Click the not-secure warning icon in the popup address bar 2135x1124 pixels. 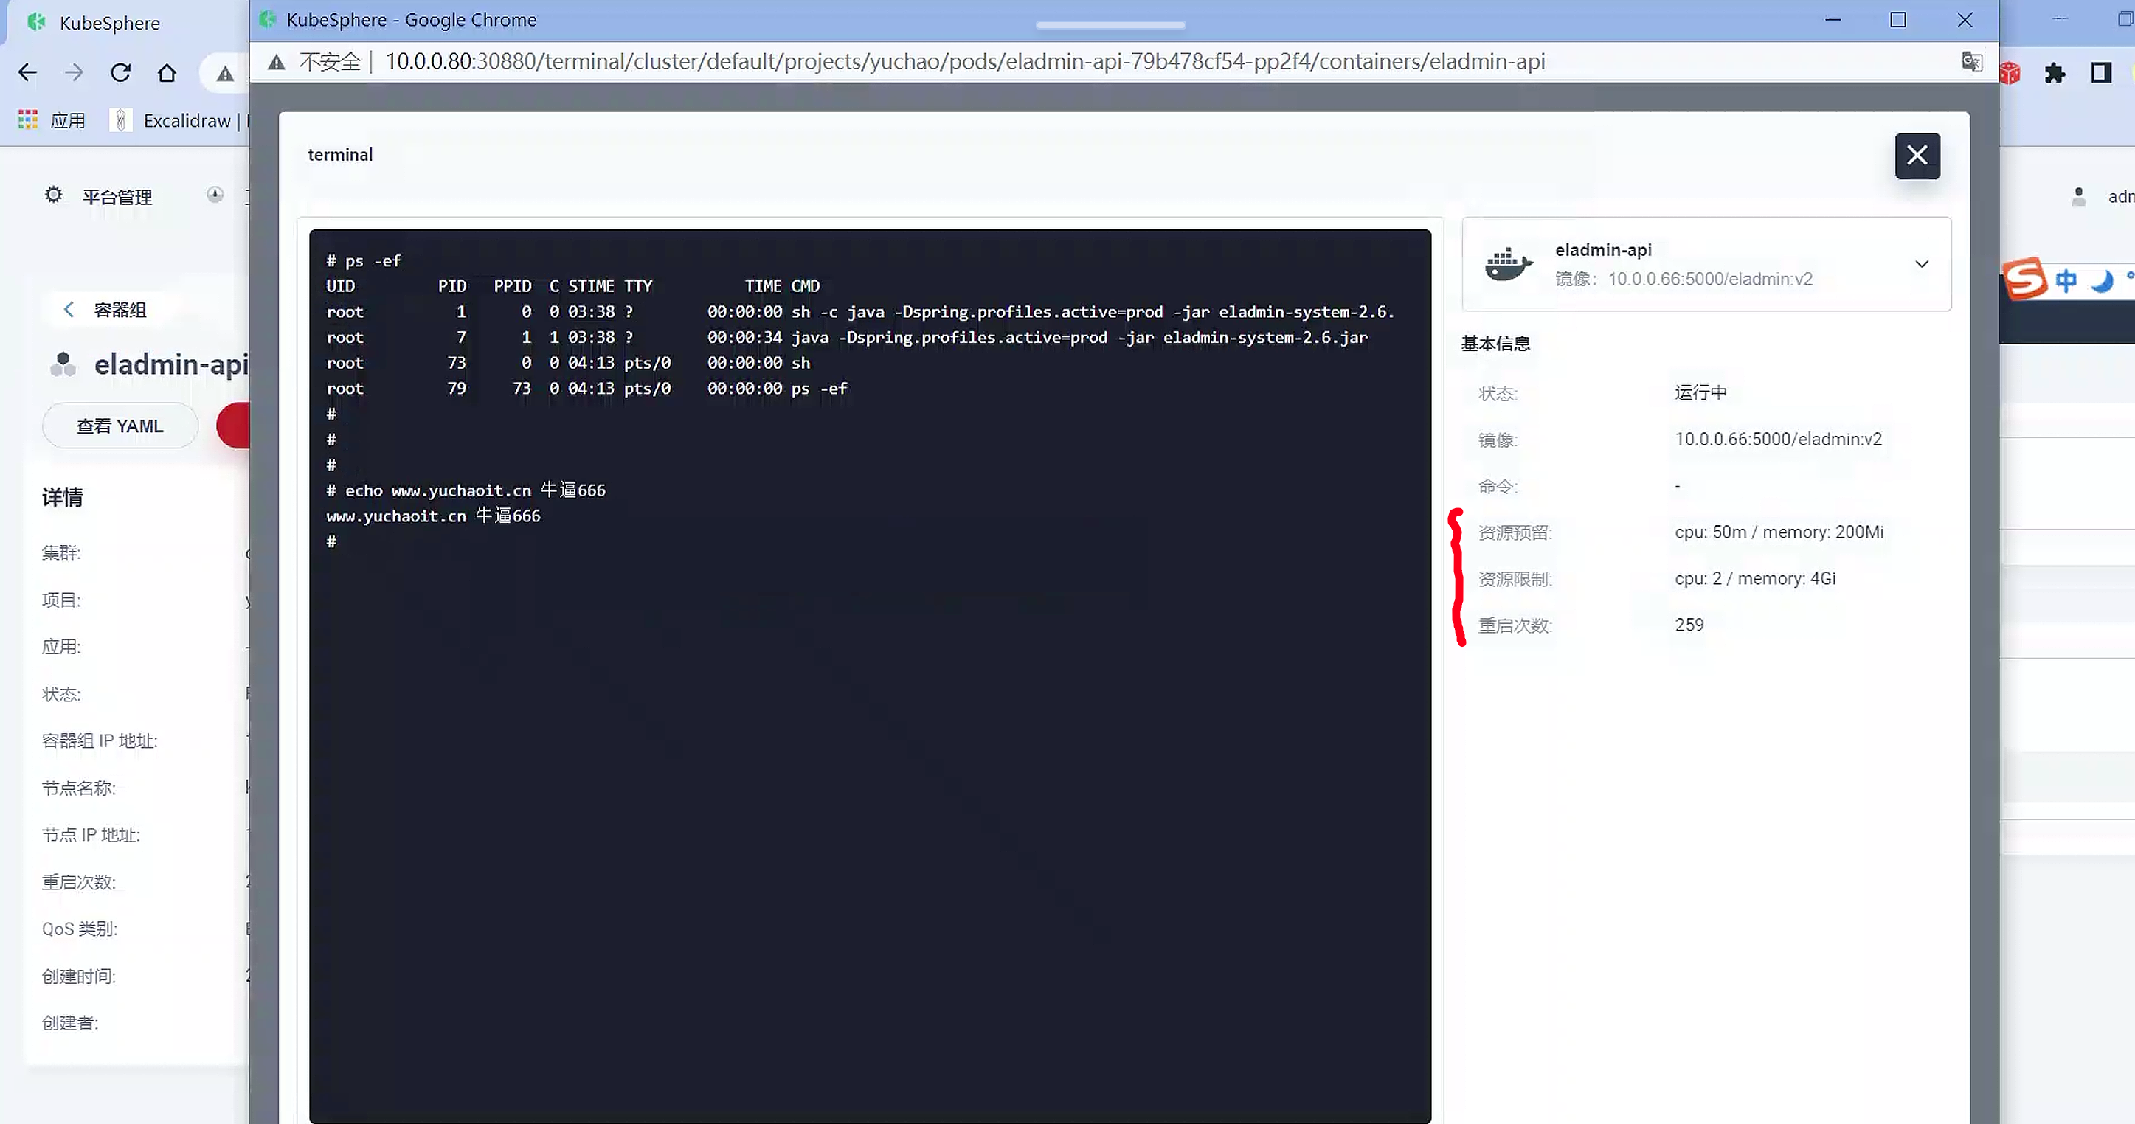[277, 62]
